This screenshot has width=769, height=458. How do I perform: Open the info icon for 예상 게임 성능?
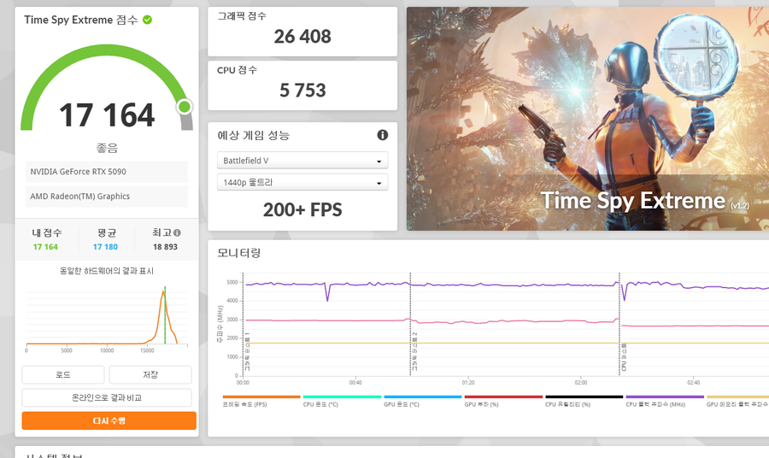coord(383,135)
